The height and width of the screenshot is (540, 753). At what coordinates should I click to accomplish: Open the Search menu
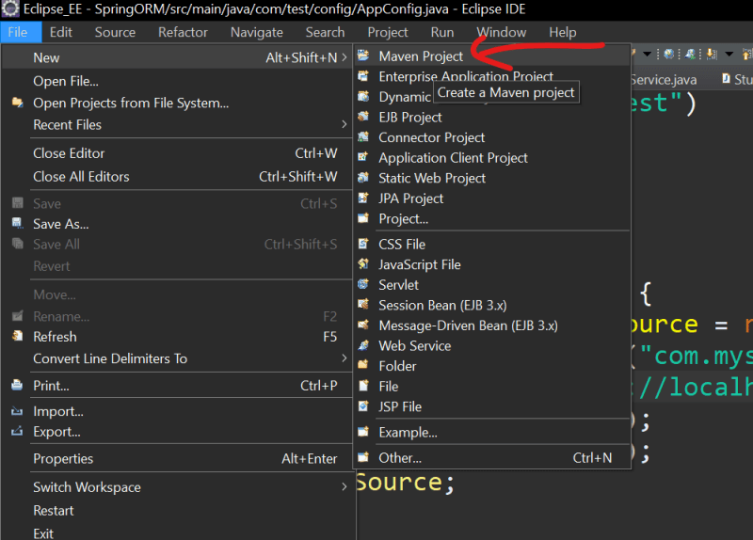(325, 32)
